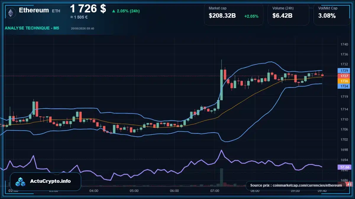Click the orange 1726 moving average label
The width and height of the screenshot is (355, 199).
pyautogui.click(x=344, y=81)
